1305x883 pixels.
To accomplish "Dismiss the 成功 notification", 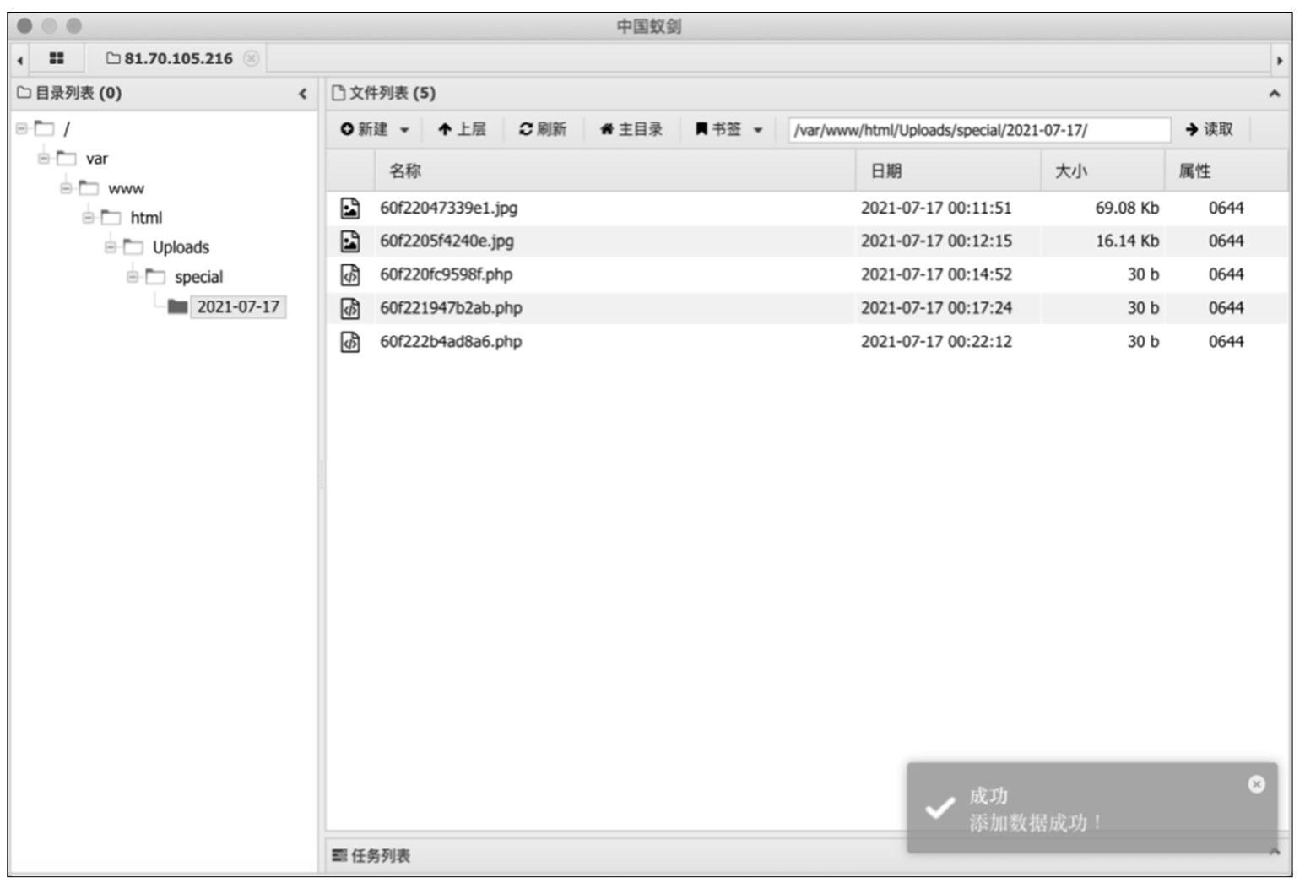I will (x=1256, y=784).
